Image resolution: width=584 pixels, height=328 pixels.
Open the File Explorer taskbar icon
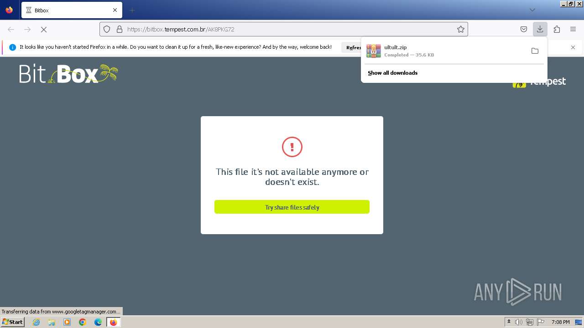(52, 322)
